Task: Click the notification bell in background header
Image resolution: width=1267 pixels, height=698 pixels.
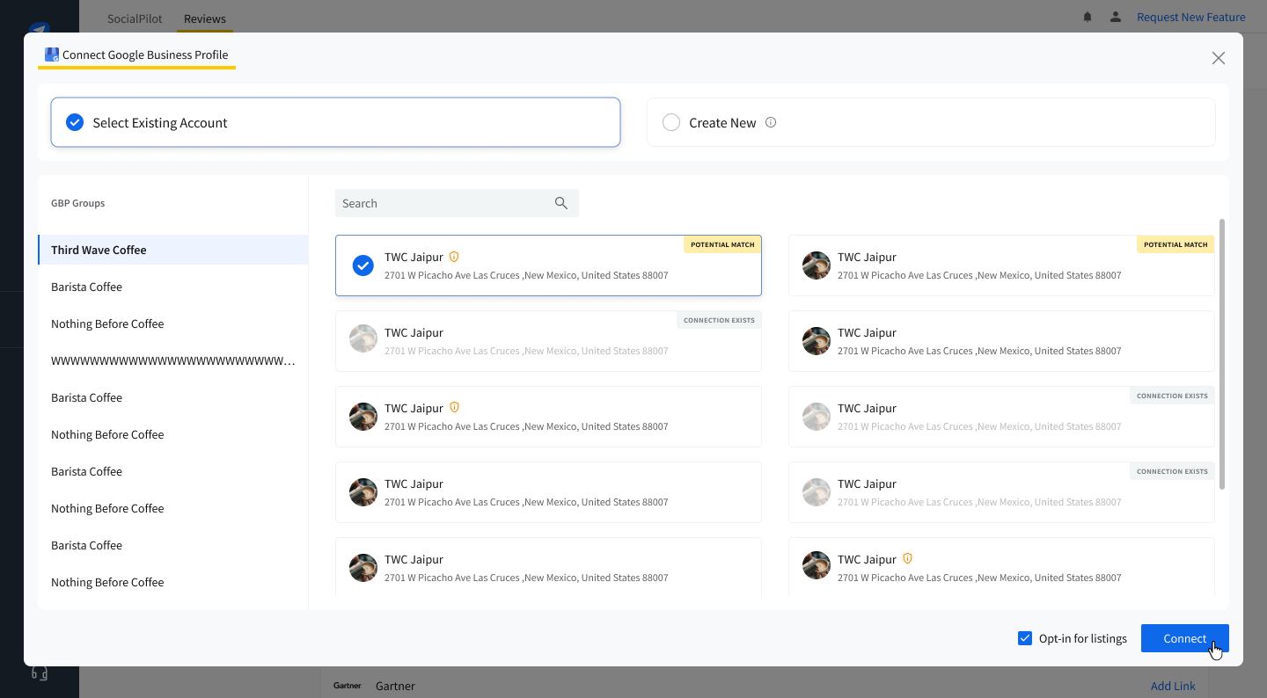Action: [x=1088, y=17]
